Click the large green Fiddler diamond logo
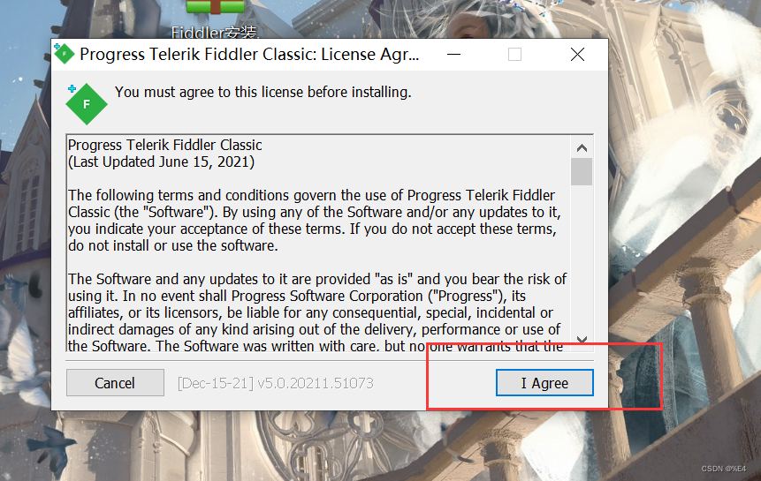This screenshot has height=481, width=761. (x=86, y=103)
